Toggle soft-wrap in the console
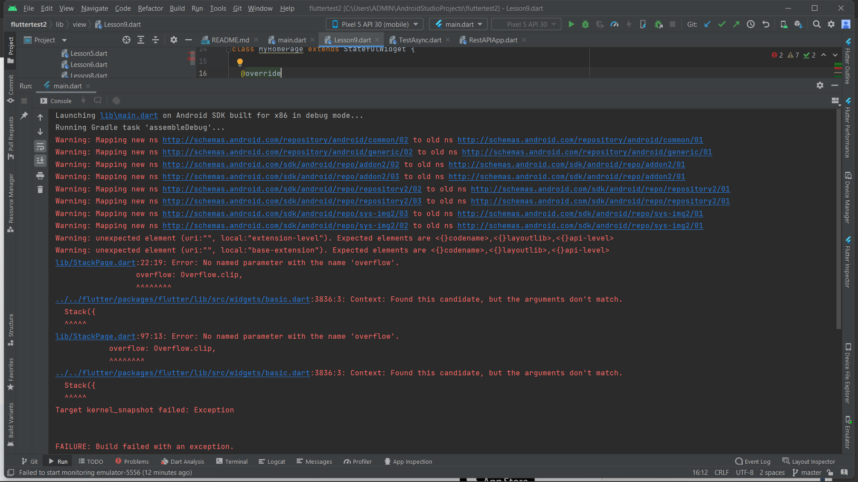The height and width of the screenshot is (482, 858). tap(40, 146)
